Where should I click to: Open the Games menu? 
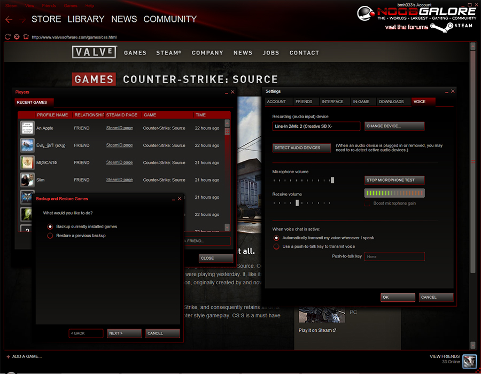click(x=71, y=5)
